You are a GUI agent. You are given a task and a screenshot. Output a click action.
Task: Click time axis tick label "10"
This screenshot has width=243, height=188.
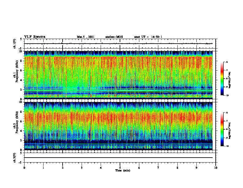pos(216,168)
